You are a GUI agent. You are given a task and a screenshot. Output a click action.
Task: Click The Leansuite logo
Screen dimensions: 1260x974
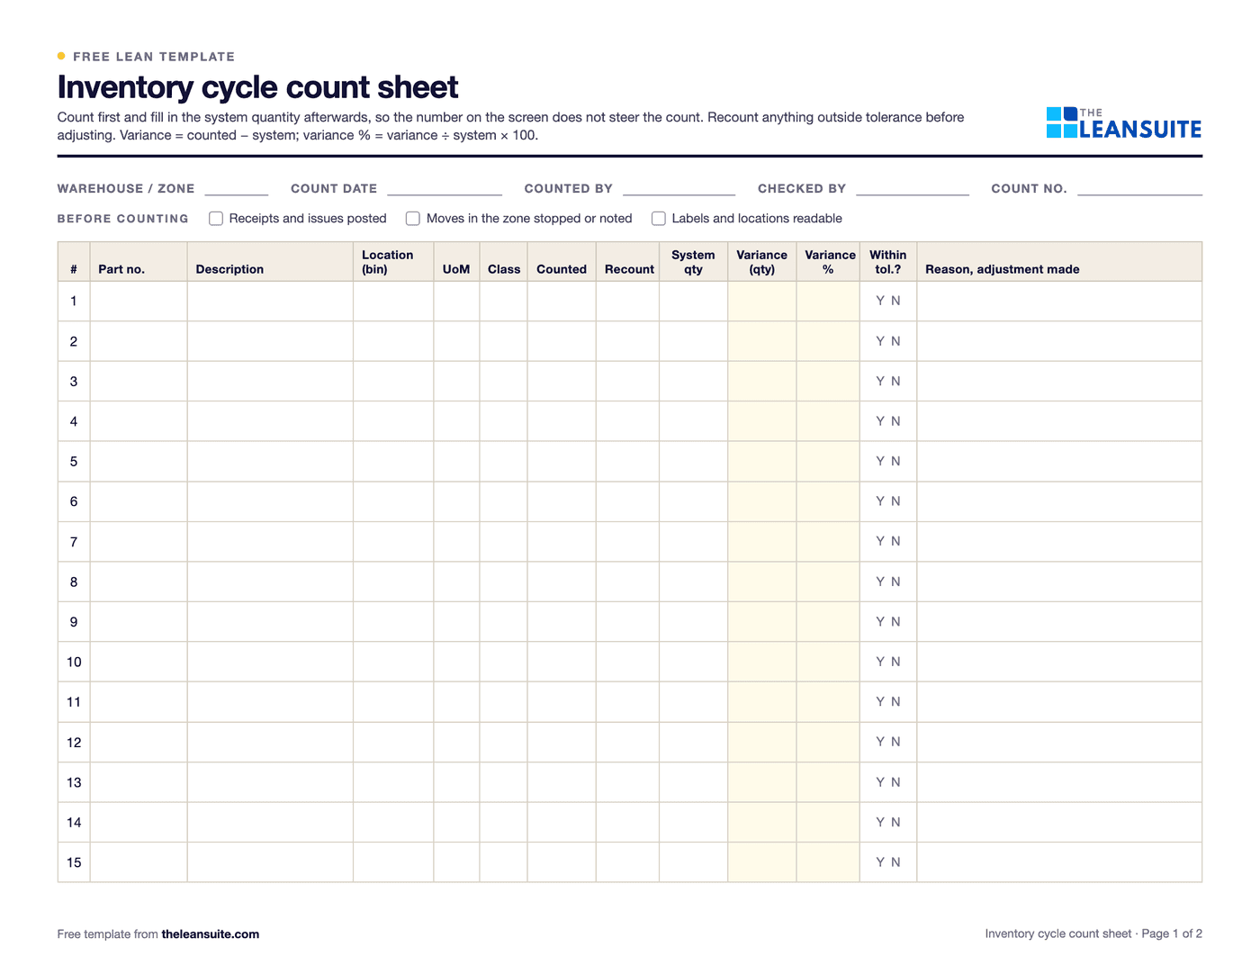1124,123
